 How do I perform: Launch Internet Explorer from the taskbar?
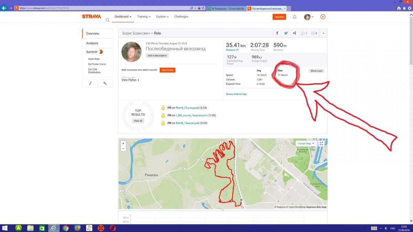click(x=53, y=228)
